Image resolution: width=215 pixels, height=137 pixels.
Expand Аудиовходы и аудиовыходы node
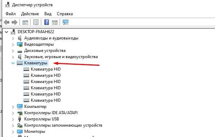(13, 38)
